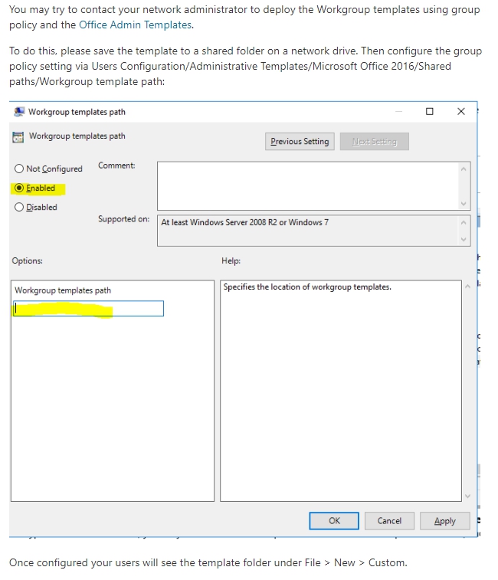Open the Office Admin Templates link
The height and width of the screenshot is (580, 498).
[136, 25]
